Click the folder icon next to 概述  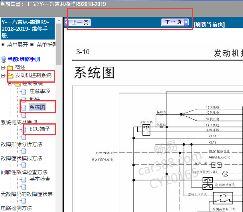[10, 68]
